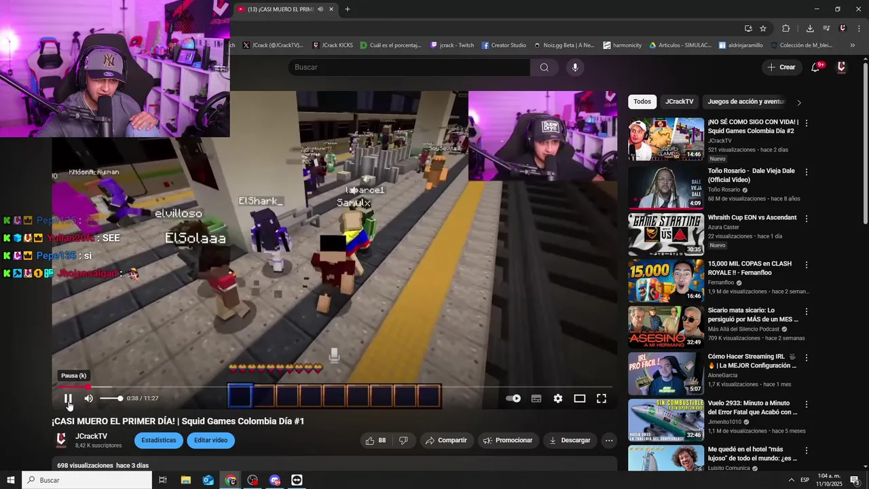The image size is (869, 489).
Task: Open more actions menu beside Descargar
Action: (x=609, y=440)
